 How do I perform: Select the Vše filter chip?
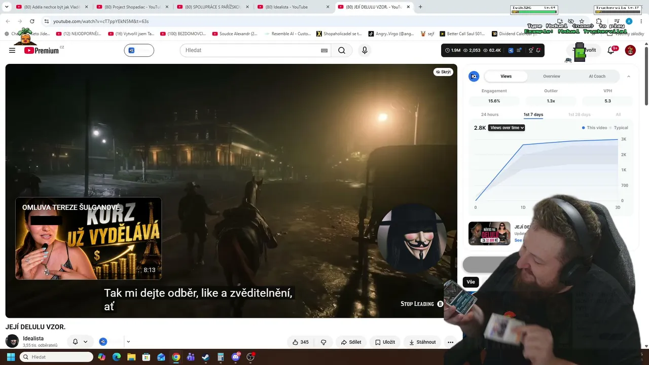pos(471,282)
